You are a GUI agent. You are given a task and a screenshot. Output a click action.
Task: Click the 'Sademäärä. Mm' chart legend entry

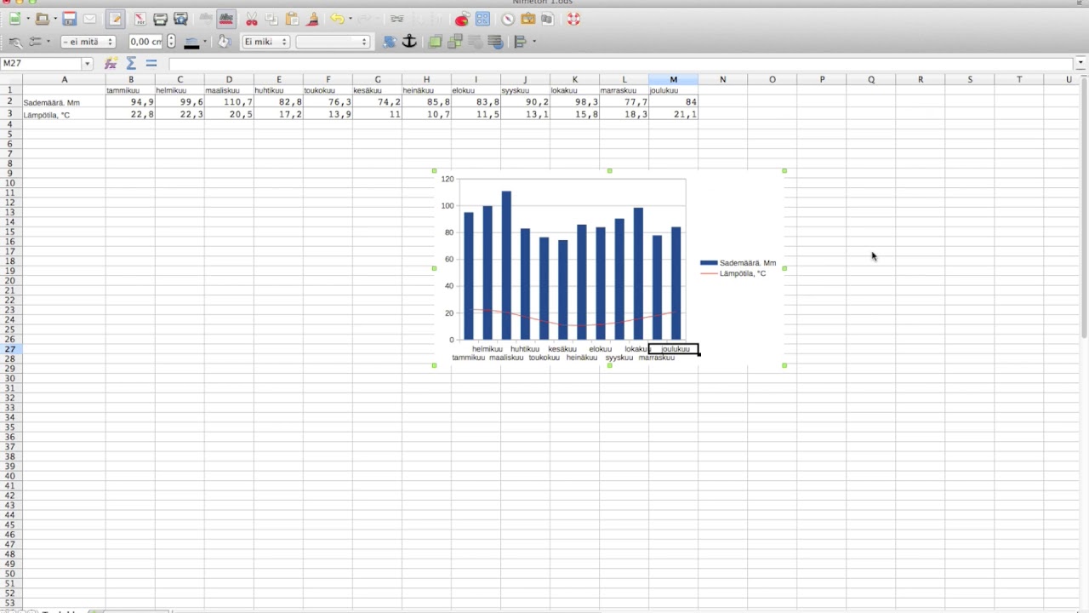tap(738, 263)
